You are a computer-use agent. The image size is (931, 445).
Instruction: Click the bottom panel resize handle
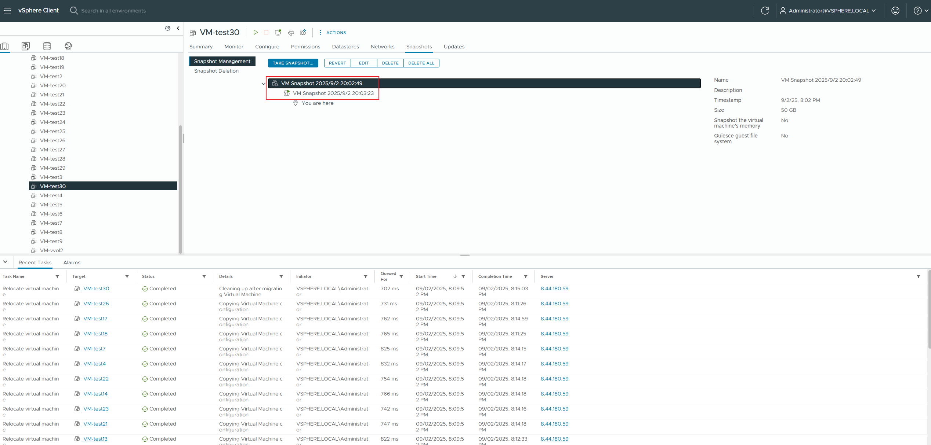(465, 255)
